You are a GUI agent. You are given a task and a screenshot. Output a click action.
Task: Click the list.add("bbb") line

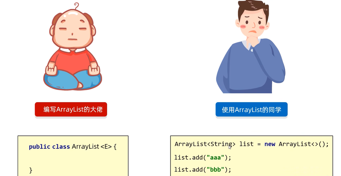click(x=203, y=169)
